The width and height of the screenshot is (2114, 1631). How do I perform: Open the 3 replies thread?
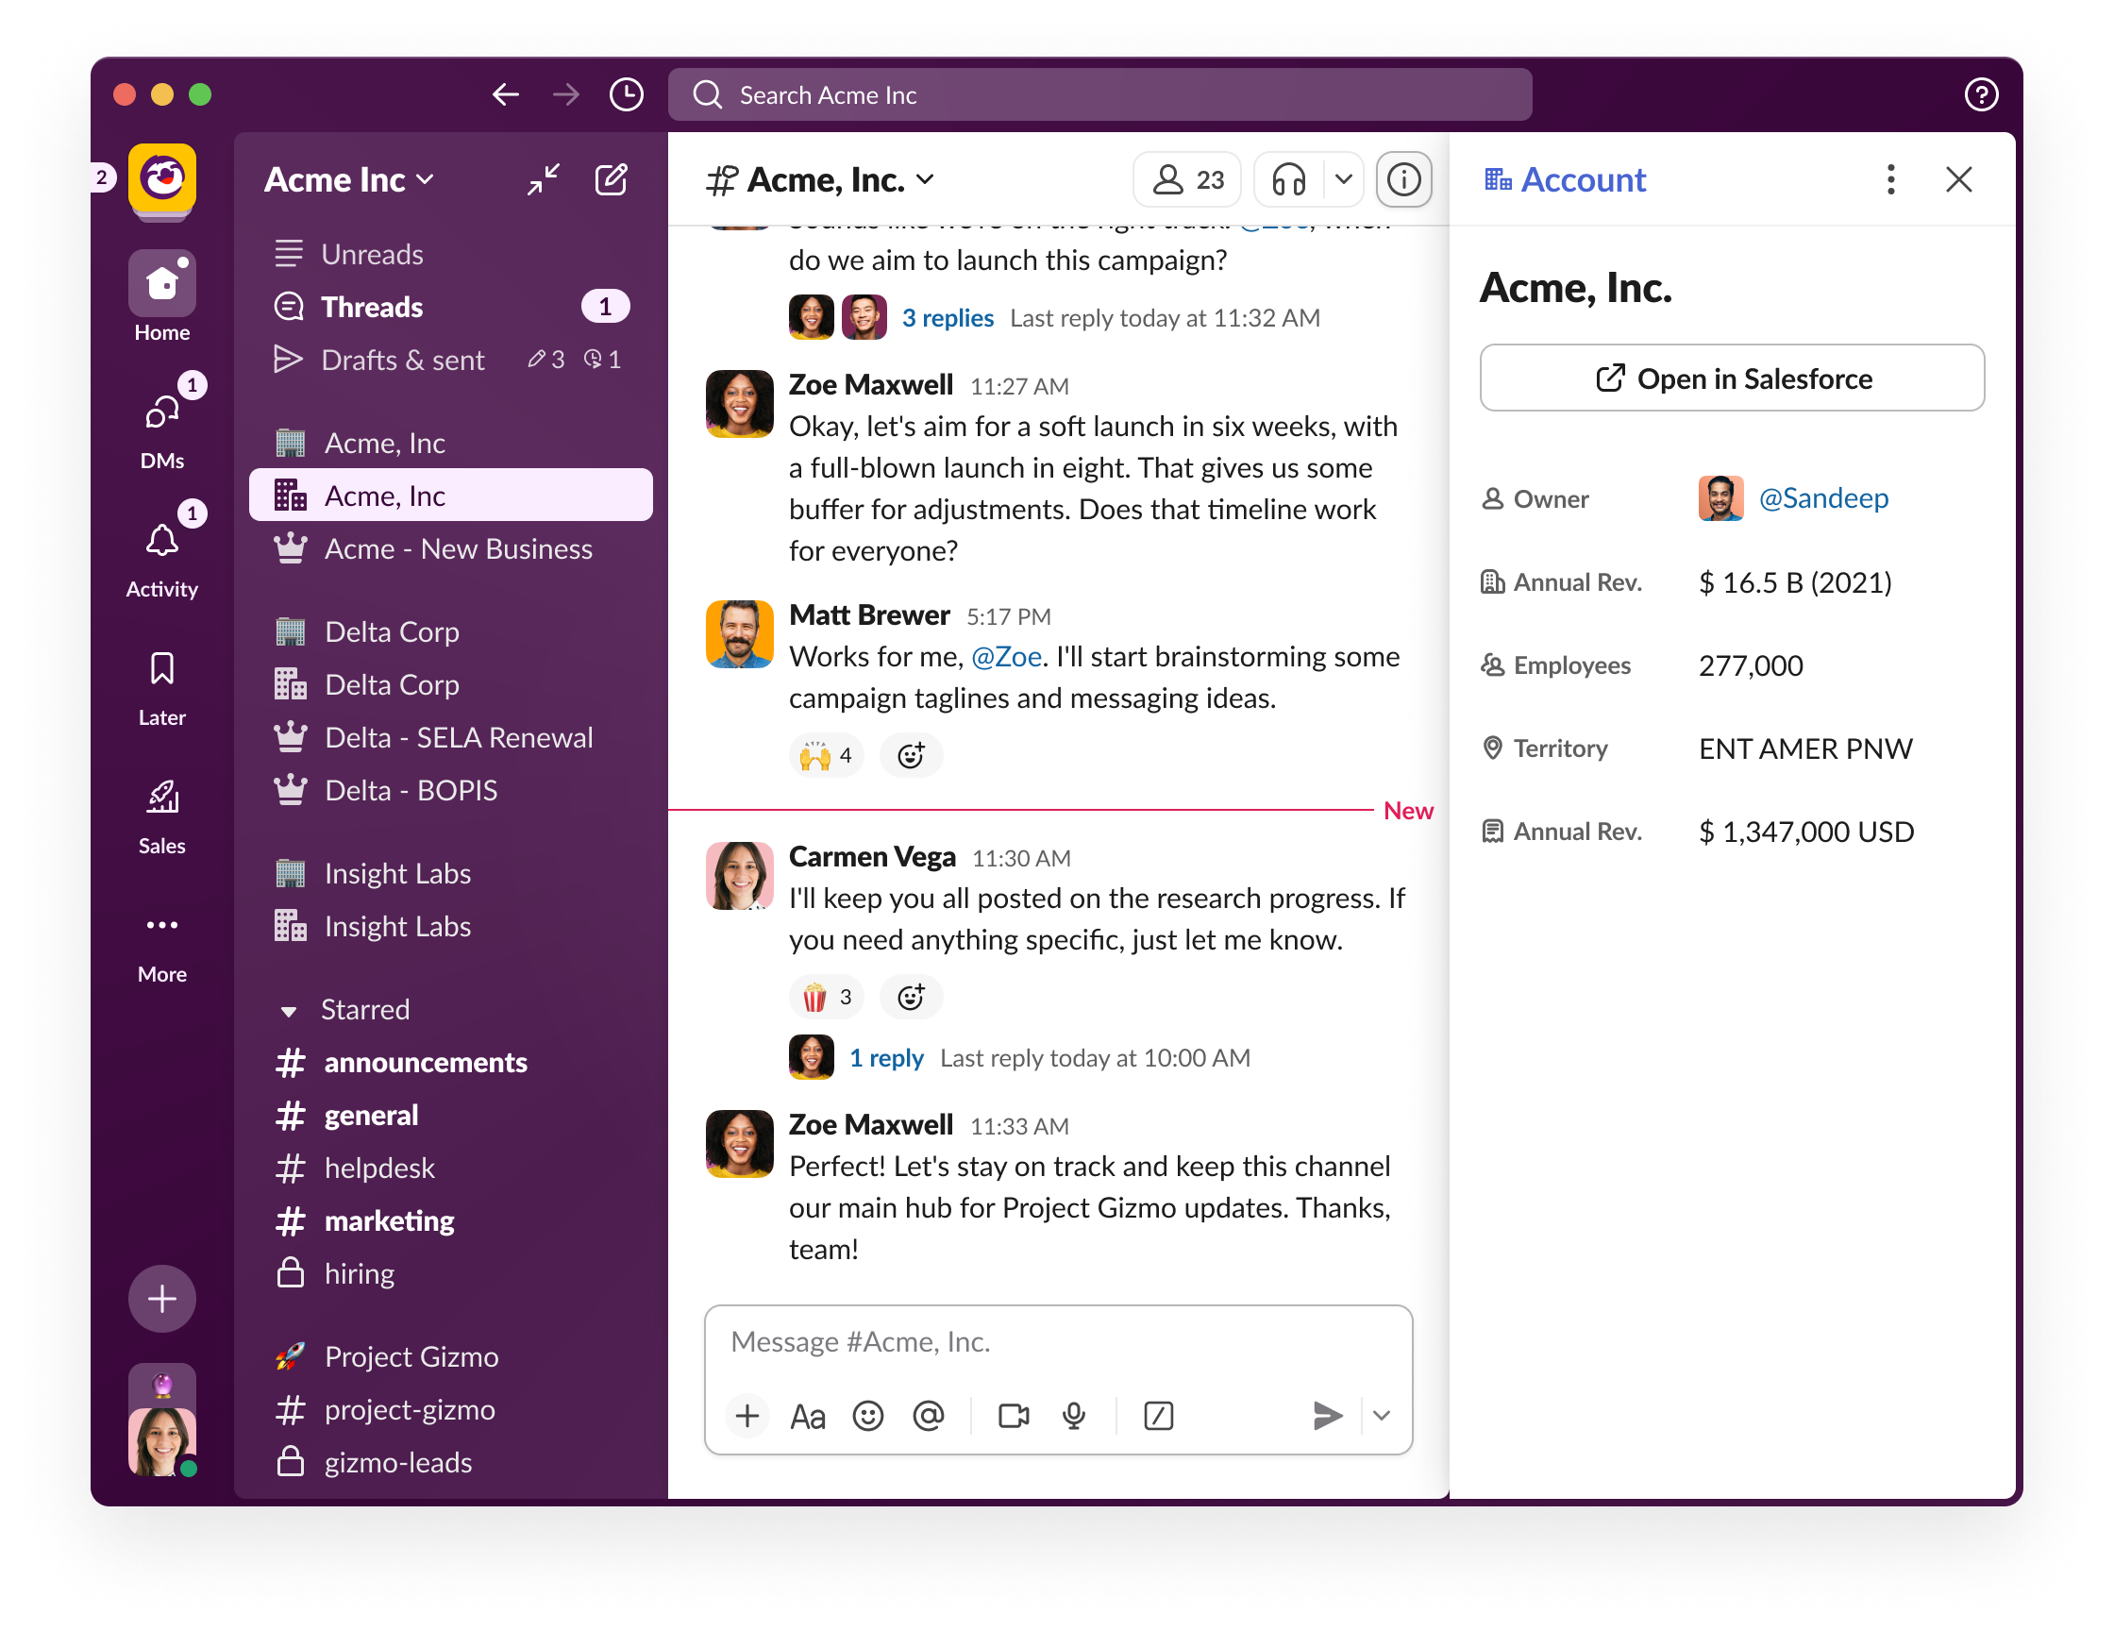click(948, 317)
